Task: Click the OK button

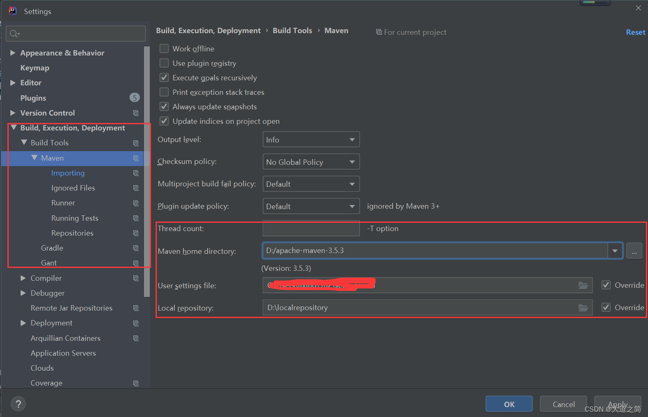Action: [509, 404]
